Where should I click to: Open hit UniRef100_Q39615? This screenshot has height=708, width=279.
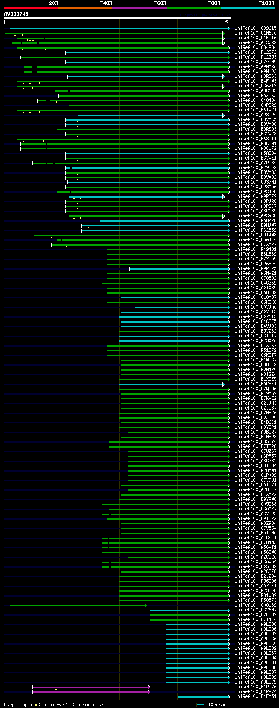click(255, 28)
